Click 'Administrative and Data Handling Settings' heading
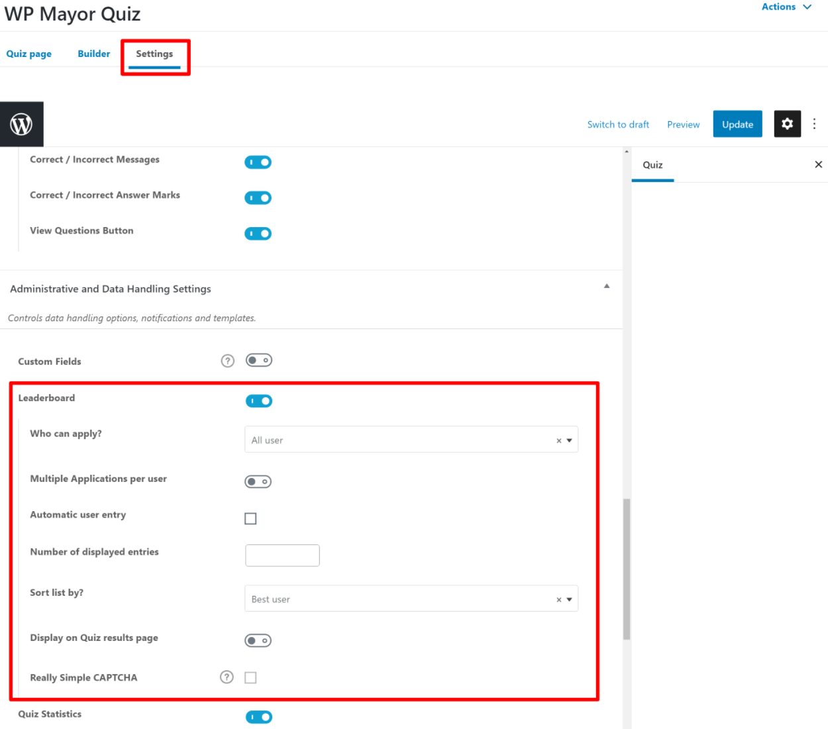Image resolution: width=828 pixels, height=729 pixels. coord(111,289)
